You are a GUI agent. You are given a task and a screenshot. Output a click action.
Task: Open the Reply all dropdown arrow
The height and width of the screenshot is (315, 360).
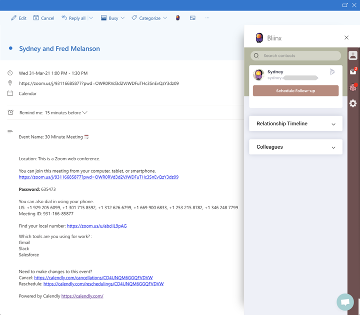click(91, 18)
